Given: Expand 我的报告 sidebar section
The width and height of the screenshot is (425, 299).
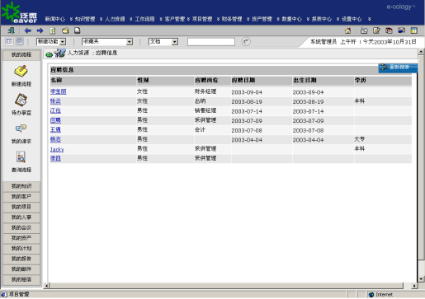Looking at the screenshot, I should click(21, 259).
